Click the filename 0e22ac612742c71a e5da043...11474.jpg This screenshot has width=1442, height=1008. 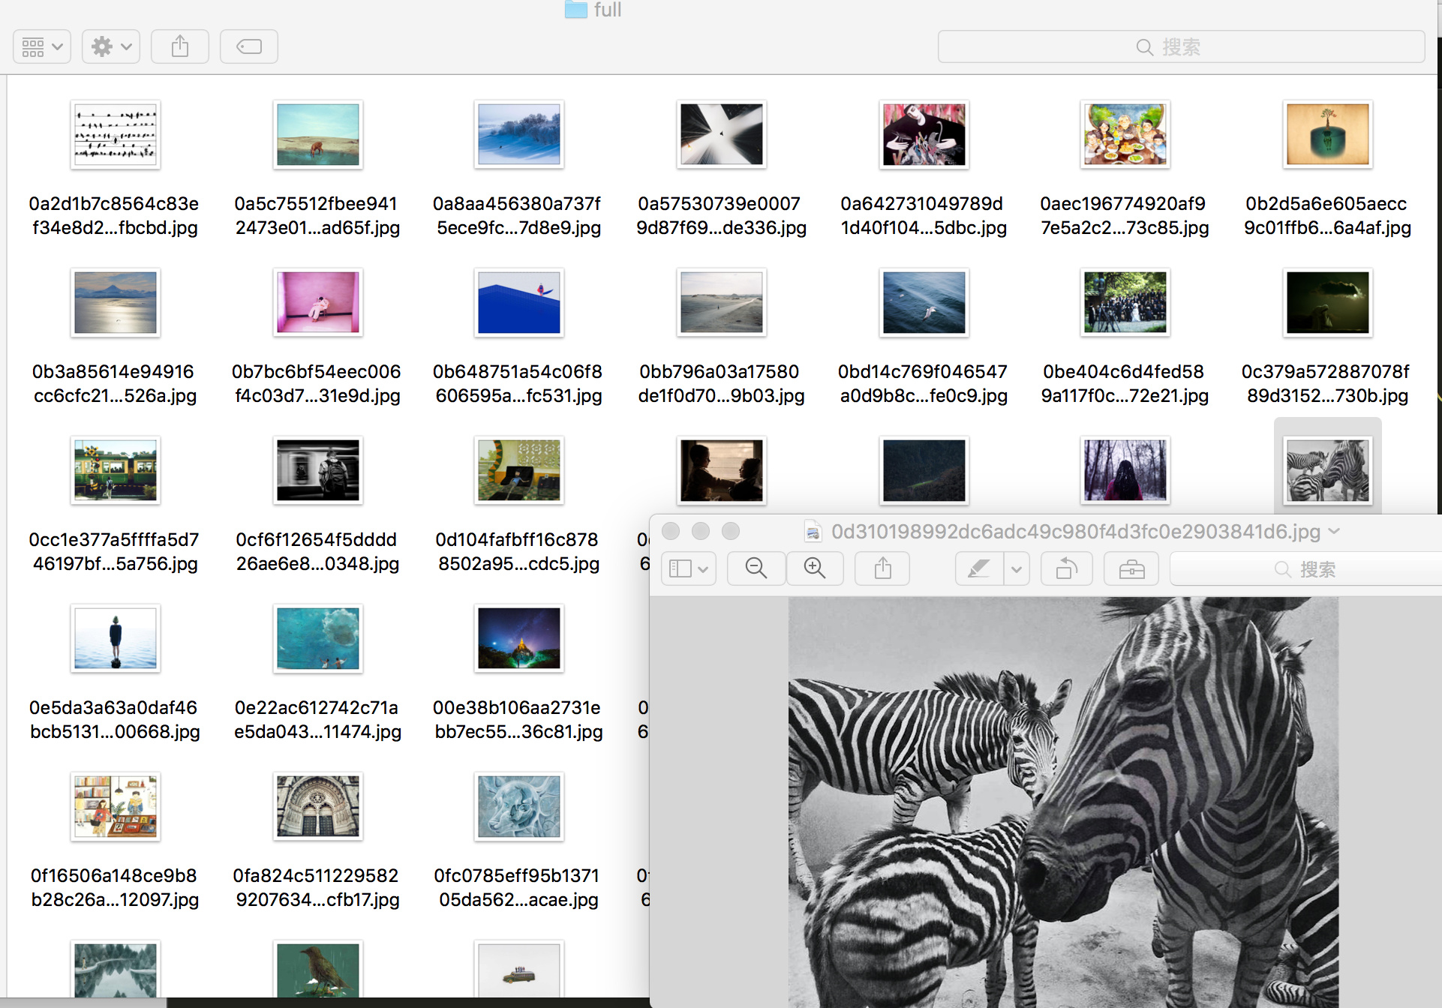(317, 719)
